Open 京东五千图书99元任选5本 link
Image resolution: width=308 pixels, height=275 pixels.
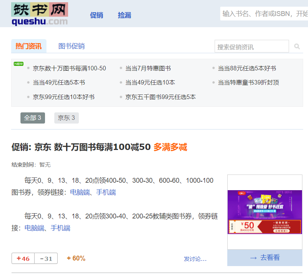(160, 97)
